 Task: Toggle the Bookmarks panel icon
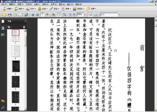(3, 28)
